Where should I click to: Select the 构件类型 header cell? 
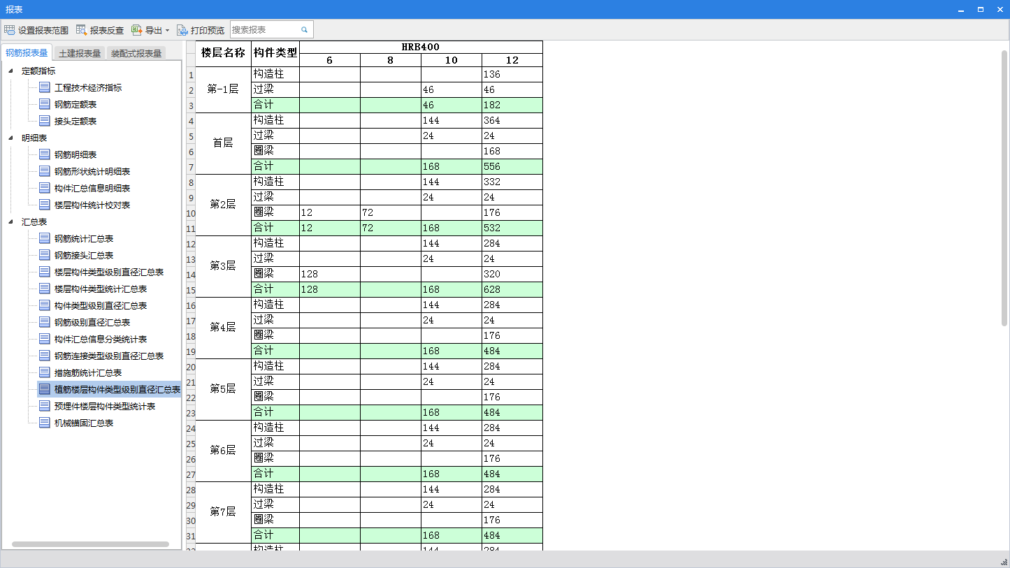(x=275, y=53)
